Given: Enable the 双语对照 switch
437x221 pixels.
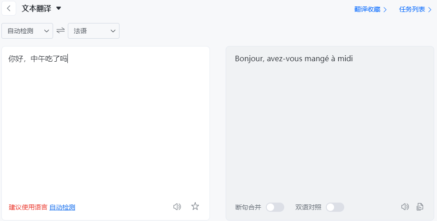Looking at the screenshot, I should click(335, 207).
